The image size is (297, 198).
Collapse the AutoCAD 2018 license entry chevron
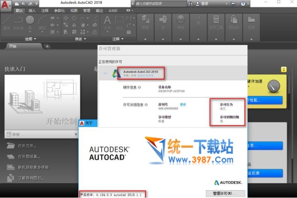(x=105, y=73)
